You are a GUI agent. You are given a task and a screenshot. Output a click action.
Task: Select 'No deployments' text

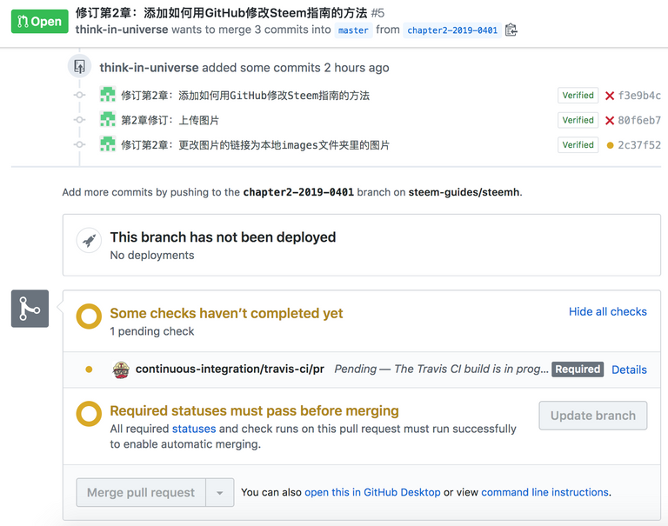point(152,255)
